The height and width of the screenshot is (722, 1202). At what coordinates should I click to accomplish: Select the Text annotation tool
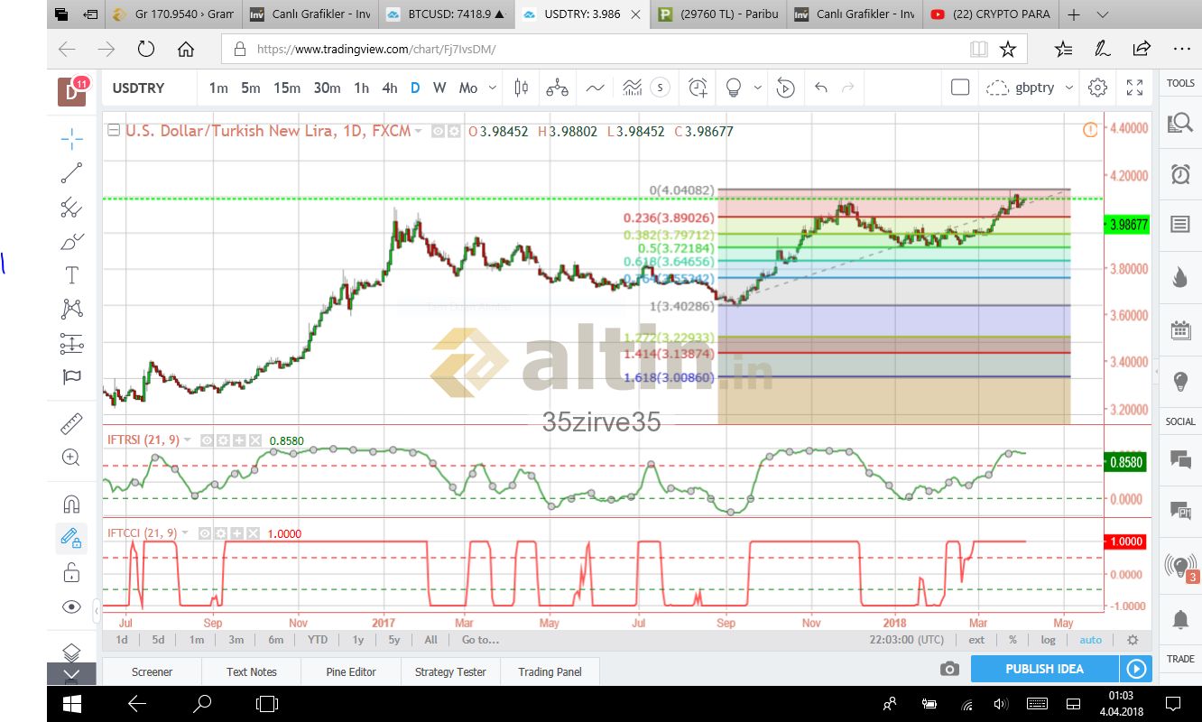pyautogui.click(x=71, y=275)
